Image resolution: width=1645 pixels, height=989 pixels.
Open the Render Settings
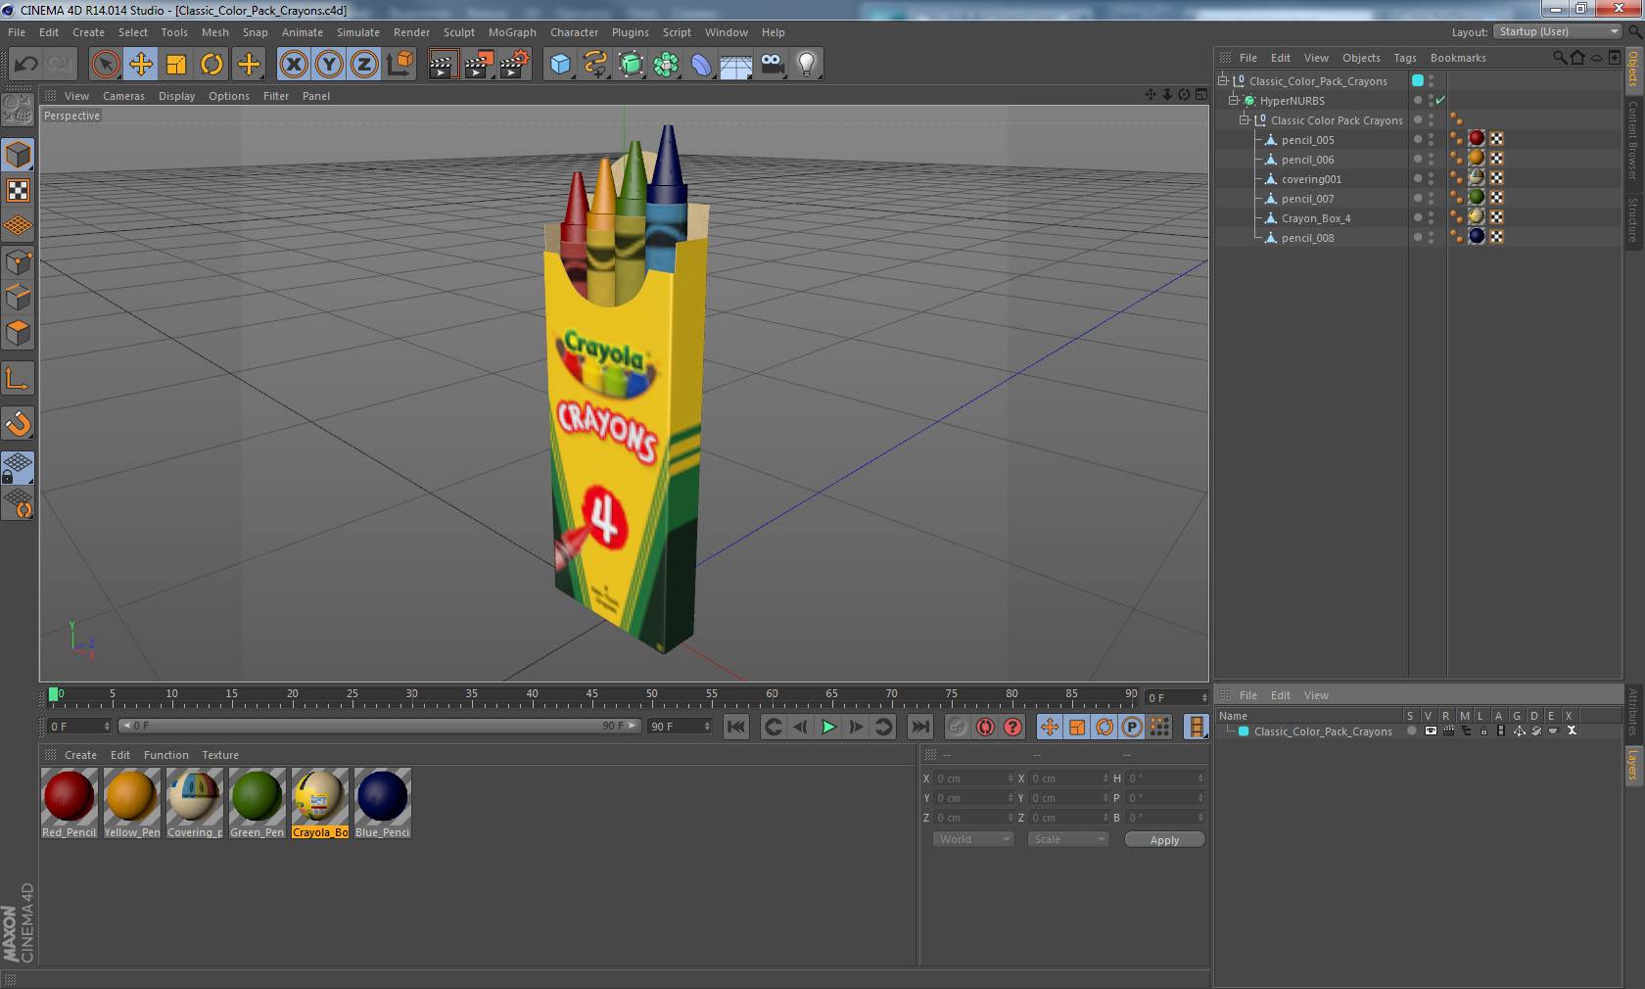point(515,65)
